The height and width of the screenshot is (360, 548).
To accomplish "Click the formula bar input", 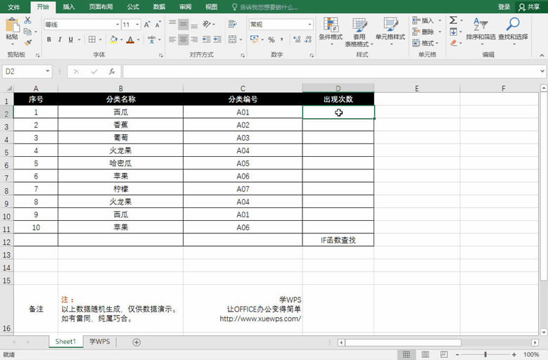I will (330, 72).
